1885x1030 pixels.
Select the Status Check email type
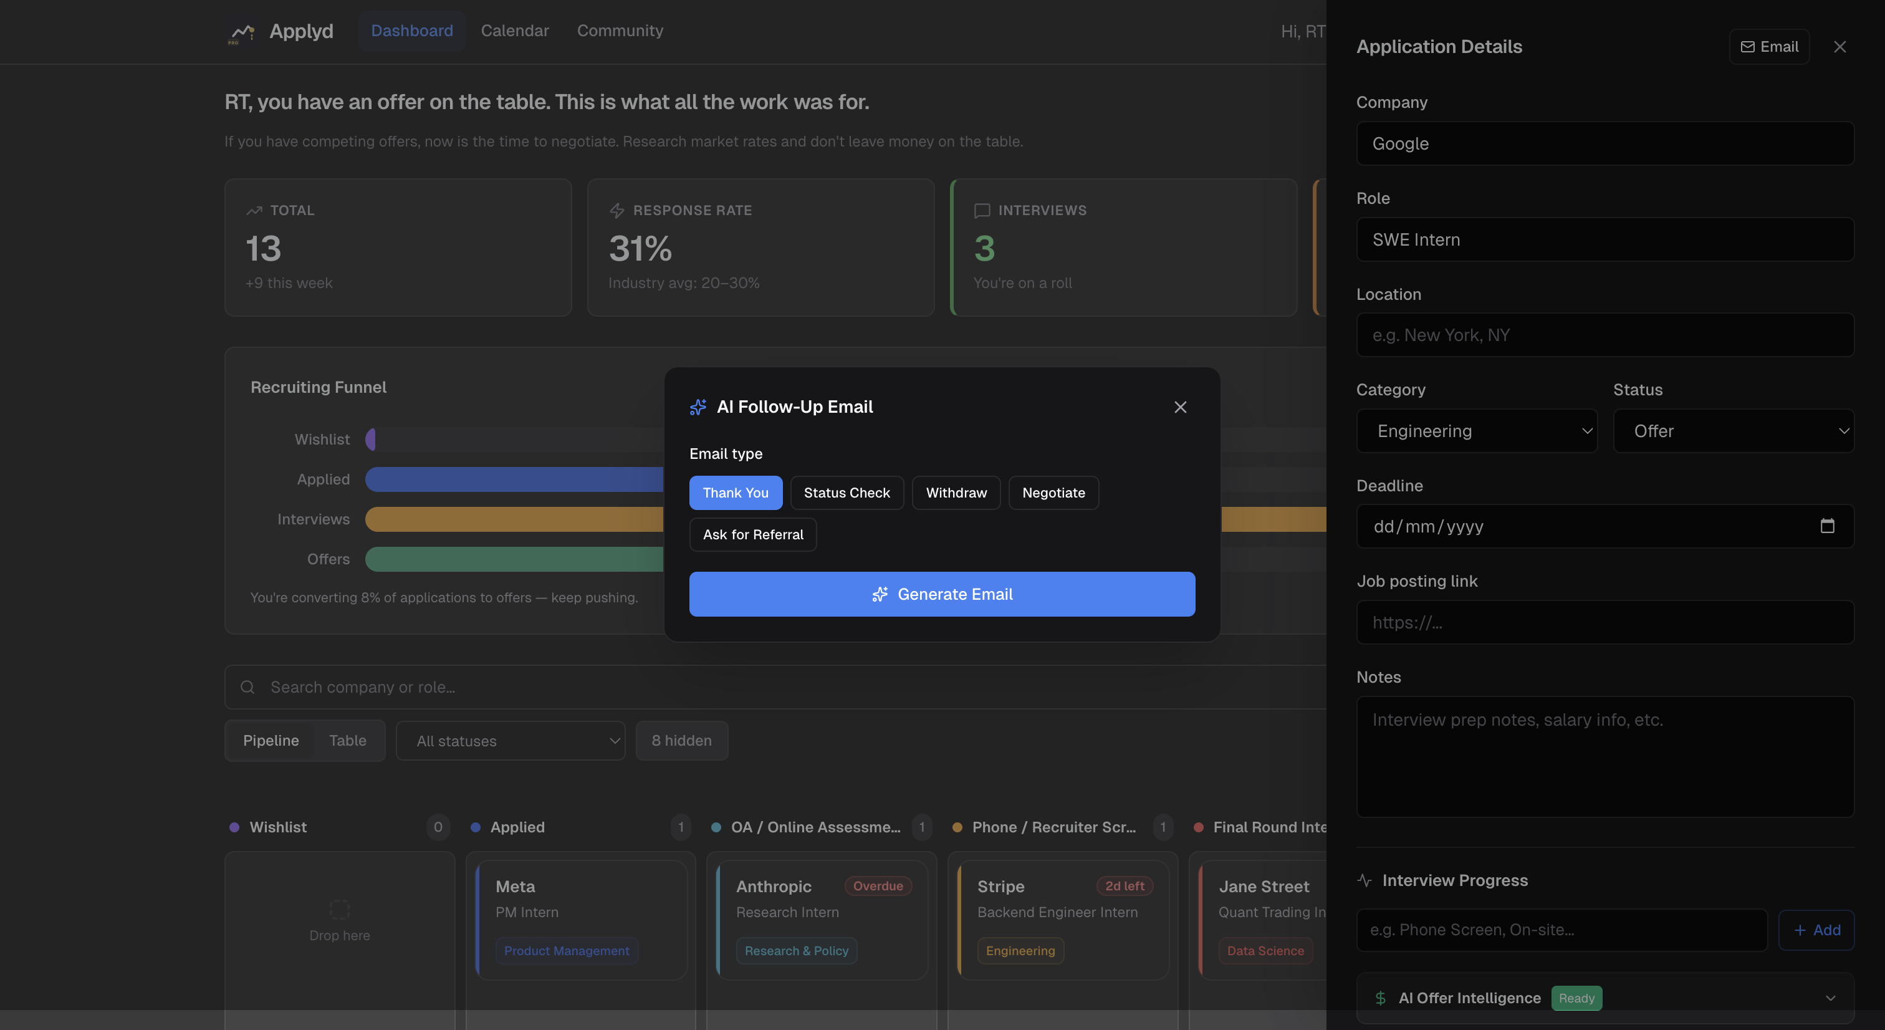[847, 493]
